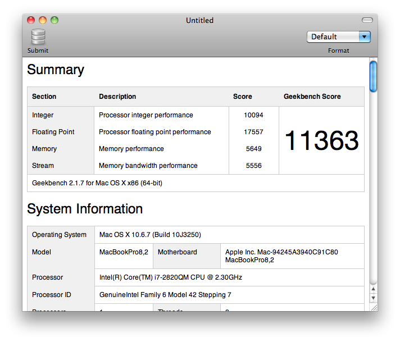The image size is (400, 342).
Task: Click the first MacBookPro8,2 model value
Action: pyautogui.click(x=124, y=252)
